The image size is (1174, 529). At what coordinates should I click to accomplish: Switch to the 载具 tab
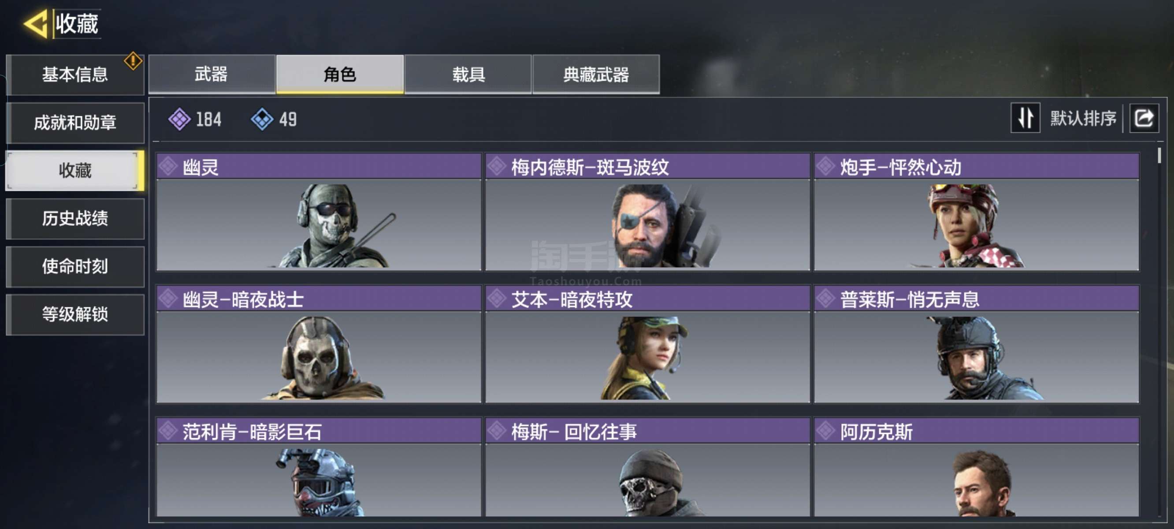click(468, 75)
